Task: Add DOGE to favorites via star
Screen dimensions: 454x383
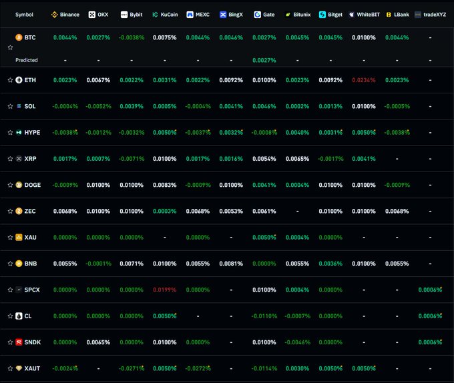Action: 11,185
